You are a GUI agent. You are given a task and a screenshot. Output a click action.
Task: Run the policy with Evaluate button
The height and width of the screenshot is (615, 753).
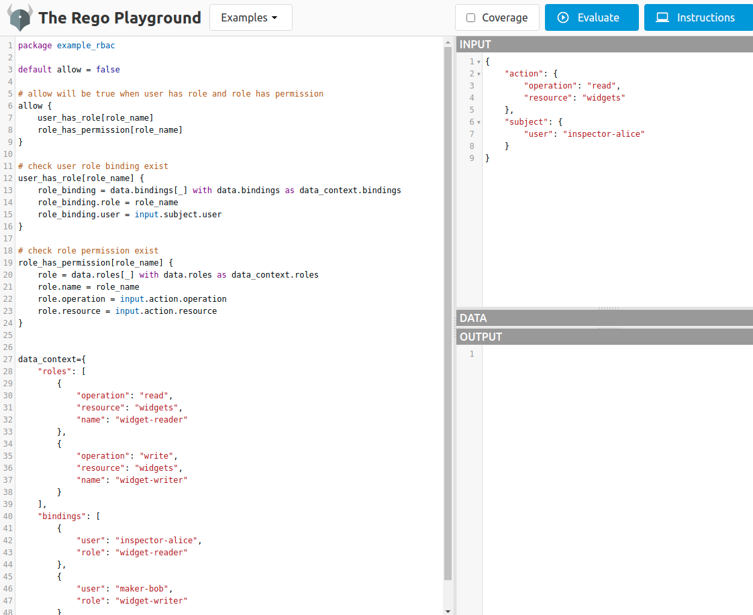(x=592, y=17)
